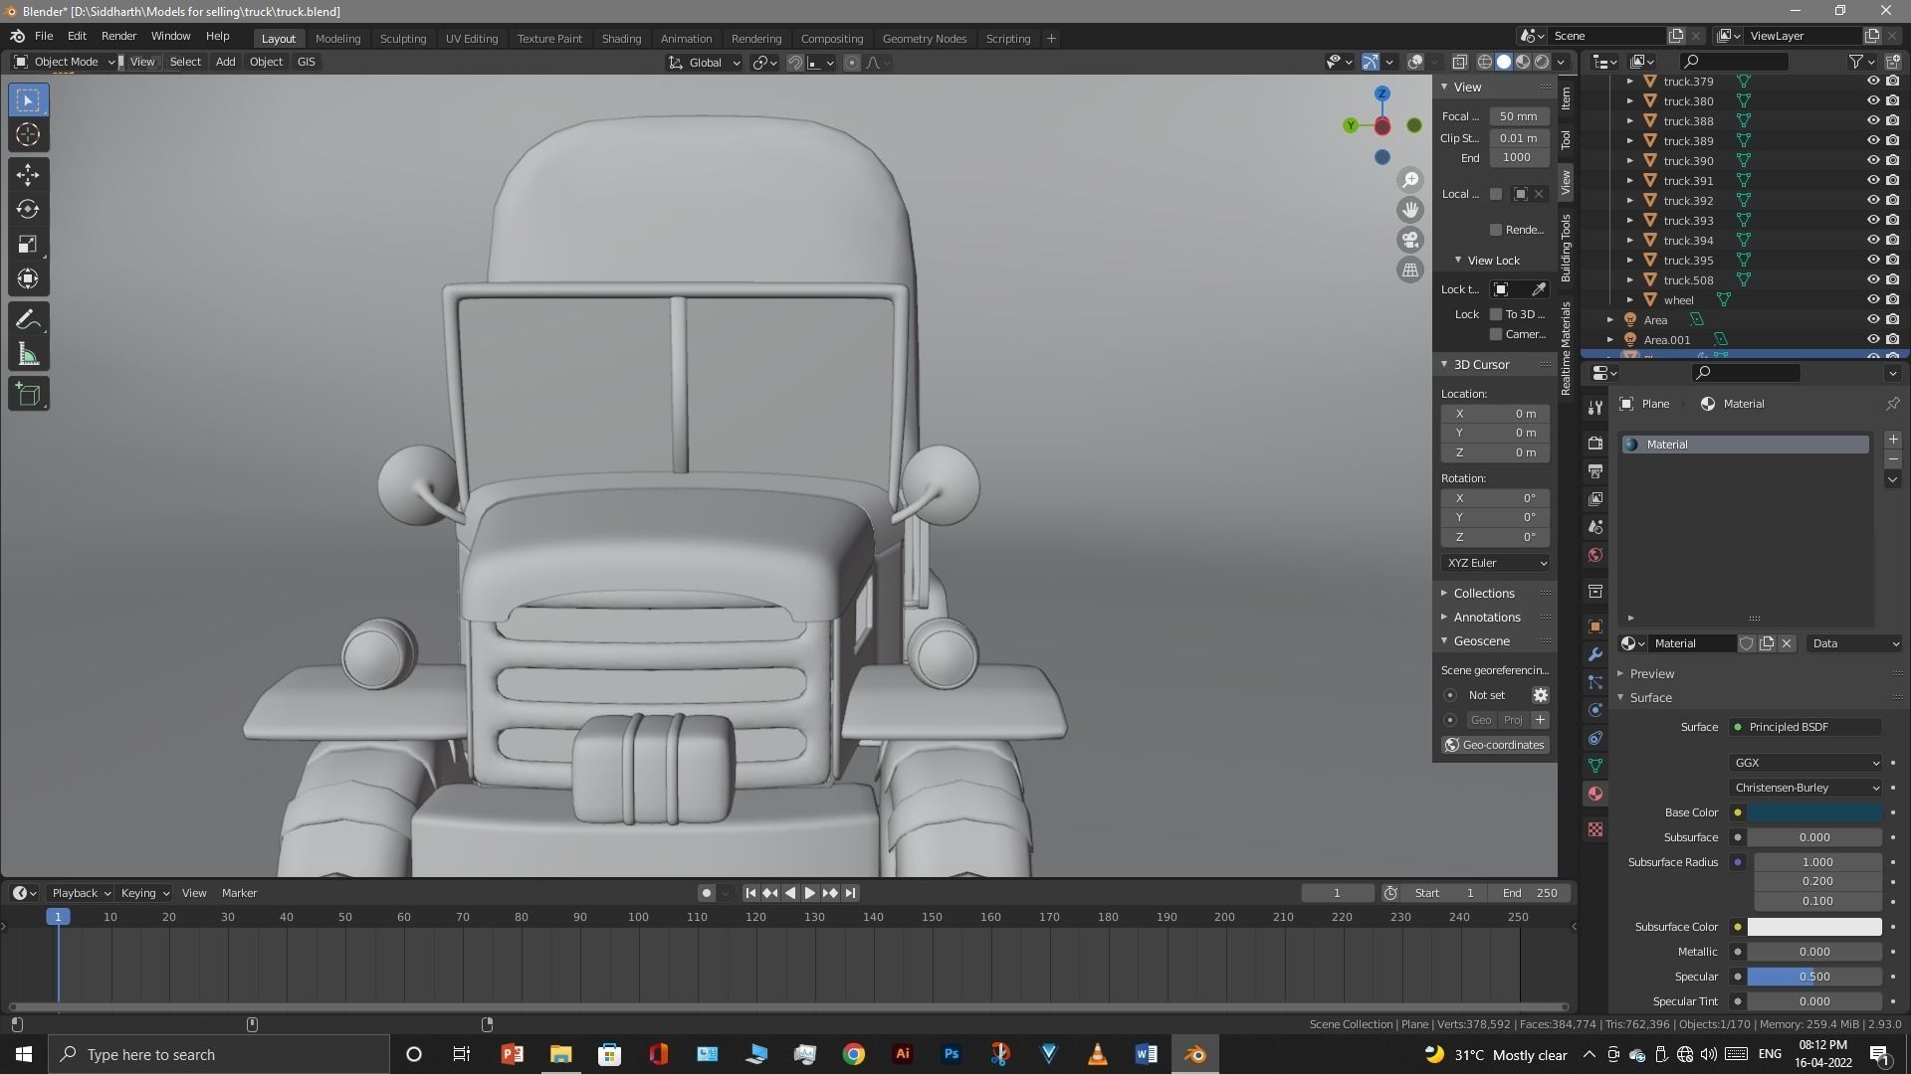Select the Measure tool
Viewport: 1911px width, 1074px height.
[28, 355]
